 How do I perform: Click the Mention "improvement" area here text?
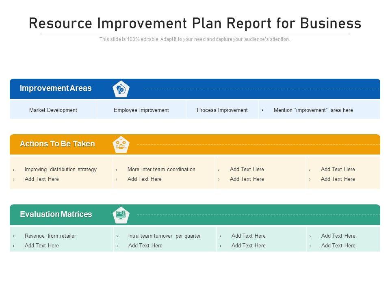click(x=313, y=110)
